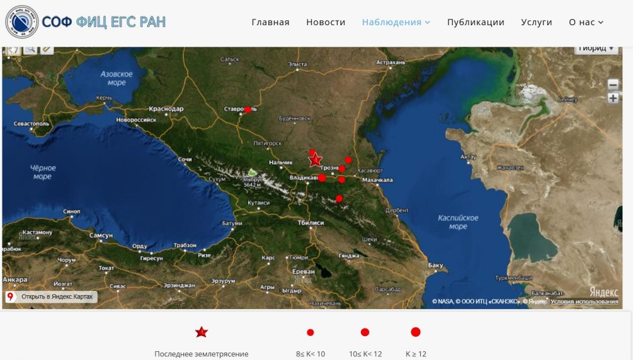Click the earthquake dot near Ставрополь
Viewport: 633px width, 360px height.
coord(248,110)
